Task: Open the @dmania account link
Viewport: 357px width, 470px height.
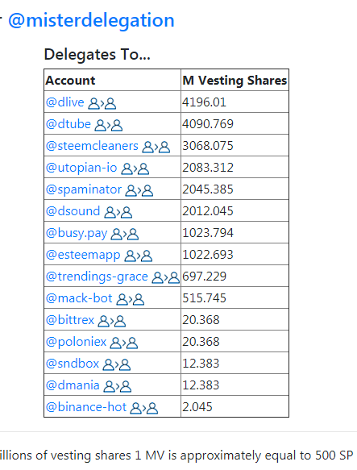Action: coord(73,385)
